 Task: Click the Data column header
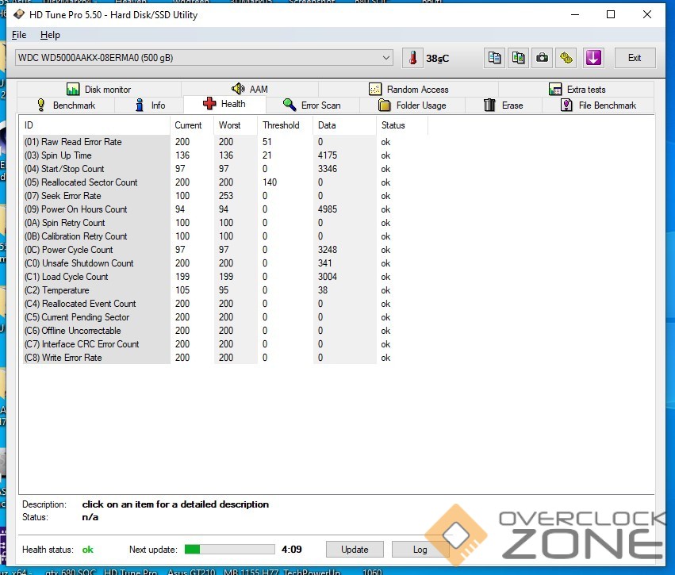pyautogui.click(x=345, y=125)
